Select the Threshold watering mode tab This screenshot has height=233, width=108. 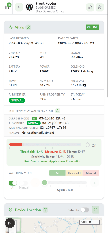click(74, 173)
